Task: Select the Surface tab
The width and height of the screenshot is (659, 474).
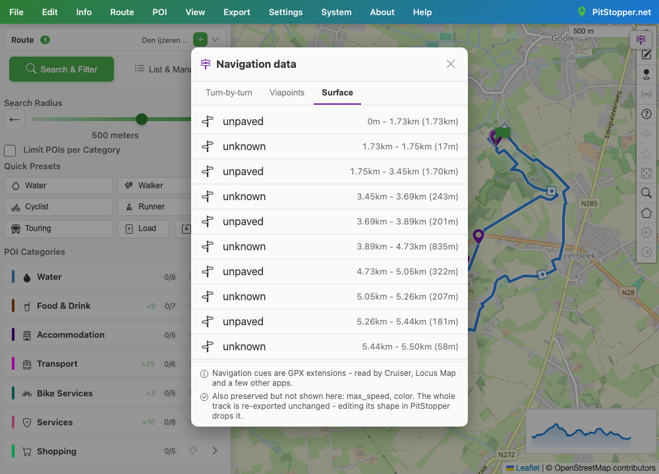Action: click(x=337, y=92)
